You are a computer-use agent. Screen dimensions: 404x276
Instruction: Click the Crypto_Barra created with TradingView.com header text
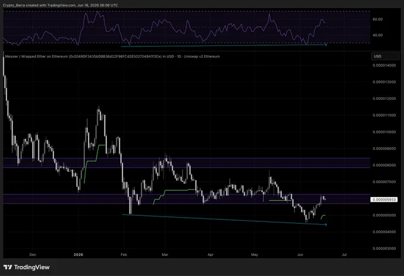[60, 5]
